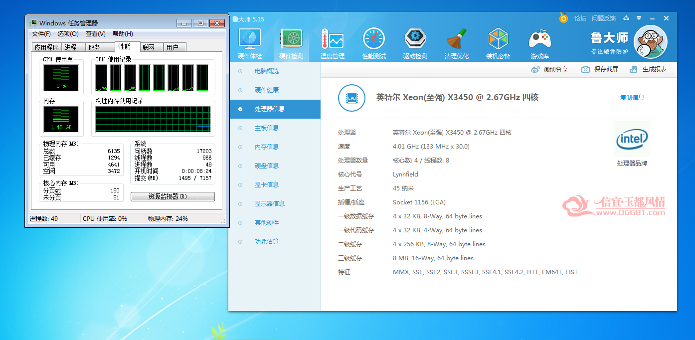Image resolution: width=695 pixels, height=340 pixels.
Task: Open the 论坛 forum link
Action: (580, 18)
